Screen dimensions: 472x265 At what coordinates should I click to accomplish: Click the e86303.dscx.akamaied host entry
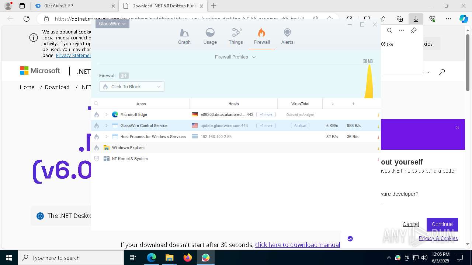227,114
